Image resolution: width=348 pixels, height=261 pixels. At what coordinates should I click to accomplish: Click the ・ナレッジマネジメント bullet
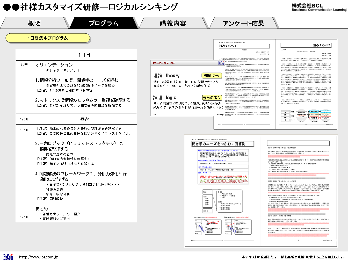pyautogui.click(x=61, y=70)
